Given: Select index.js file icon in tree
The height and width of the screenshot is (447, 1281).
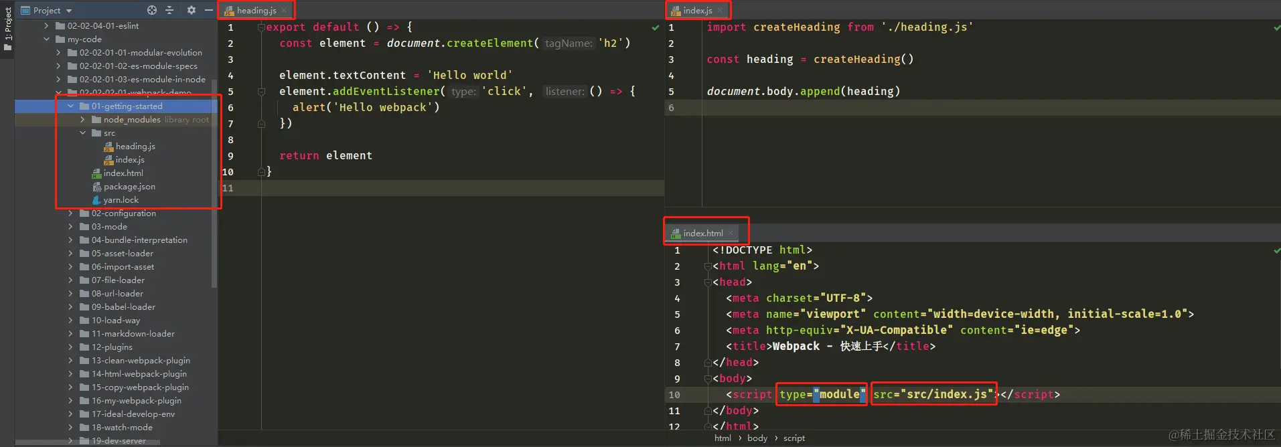Looking at the screenshot, I should [x=108, y=160].
